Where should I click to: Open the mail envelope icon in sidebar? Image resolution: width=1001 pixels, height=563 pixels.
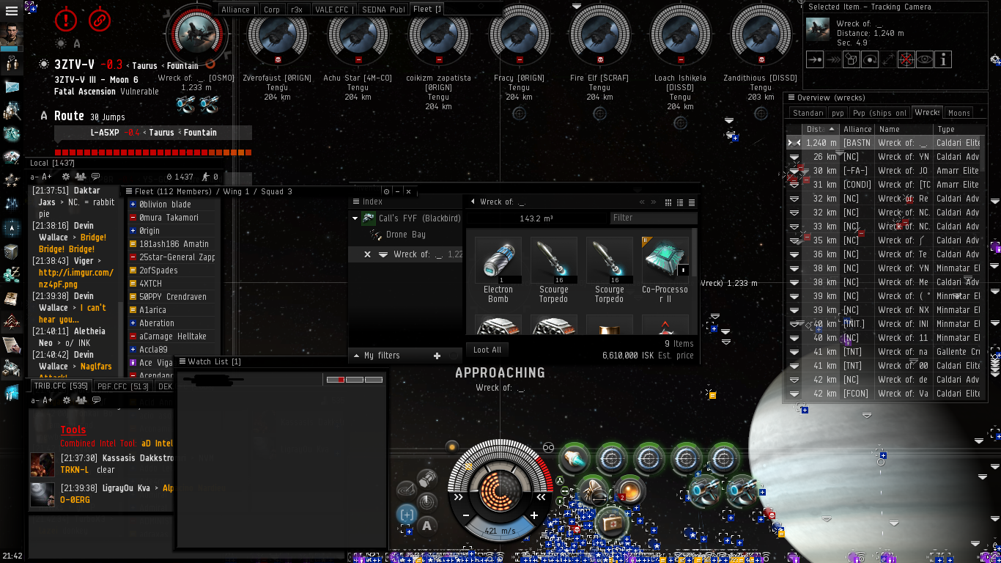point(12,87)
